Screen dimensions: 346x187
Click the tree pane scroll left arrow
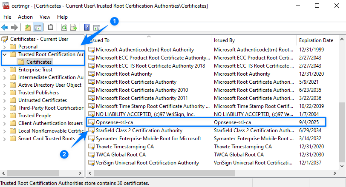3,173
